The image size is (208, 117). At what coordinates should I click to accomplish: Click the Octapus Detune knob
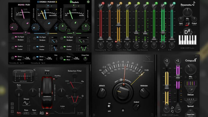click(x=191, y=90)
